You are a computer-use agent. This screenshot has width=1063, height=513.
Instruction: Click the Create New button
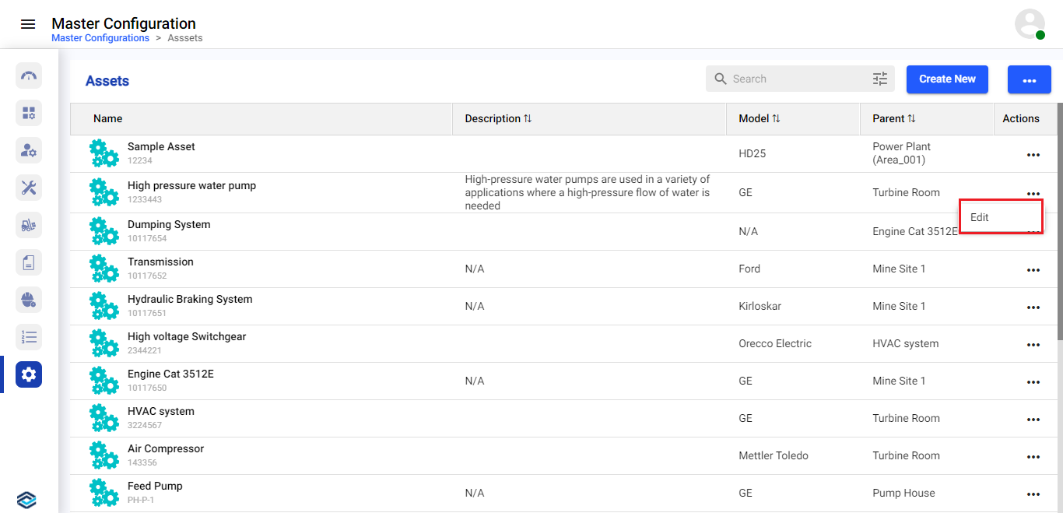946,79
